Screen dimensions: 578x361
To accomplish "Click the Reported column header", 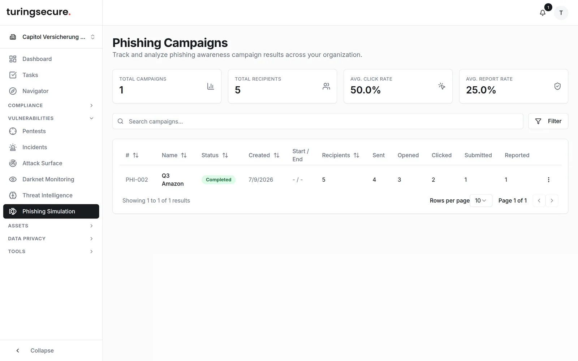I will click(x=517, y=155).
